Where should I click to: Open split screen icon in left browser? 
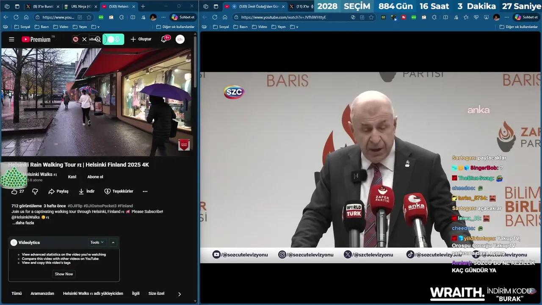pos(133,17)
